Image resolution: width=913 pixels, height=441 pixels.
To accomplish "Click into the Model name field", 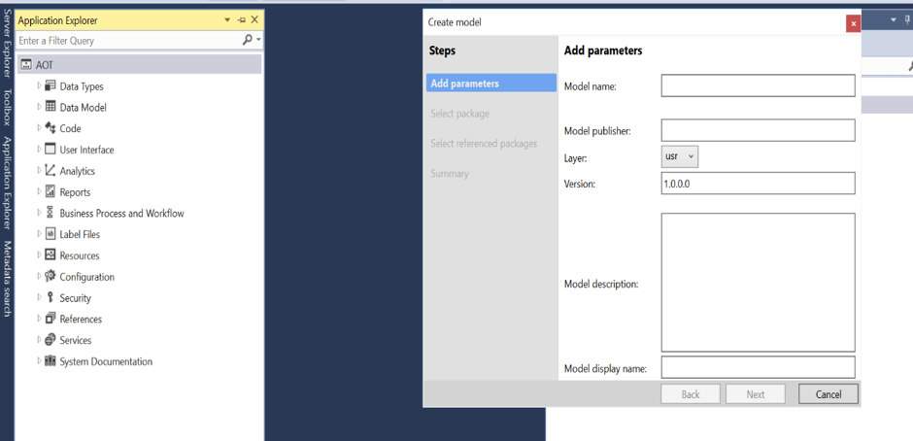I will click(758, 85).
